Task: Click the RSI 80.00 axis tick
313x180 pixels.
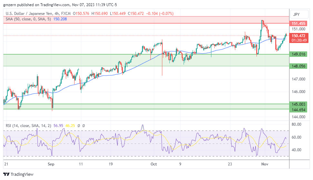Action: (297, 124)
